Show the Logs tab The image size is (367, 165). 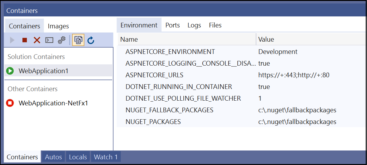(x=194, y=25)
